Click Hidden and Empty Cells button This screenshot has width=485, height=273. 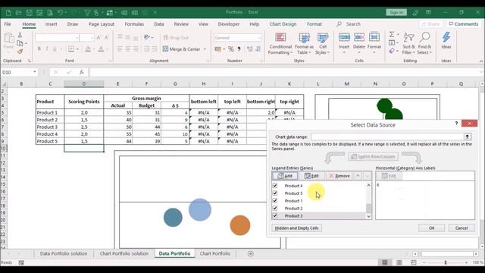coord(296,227)
